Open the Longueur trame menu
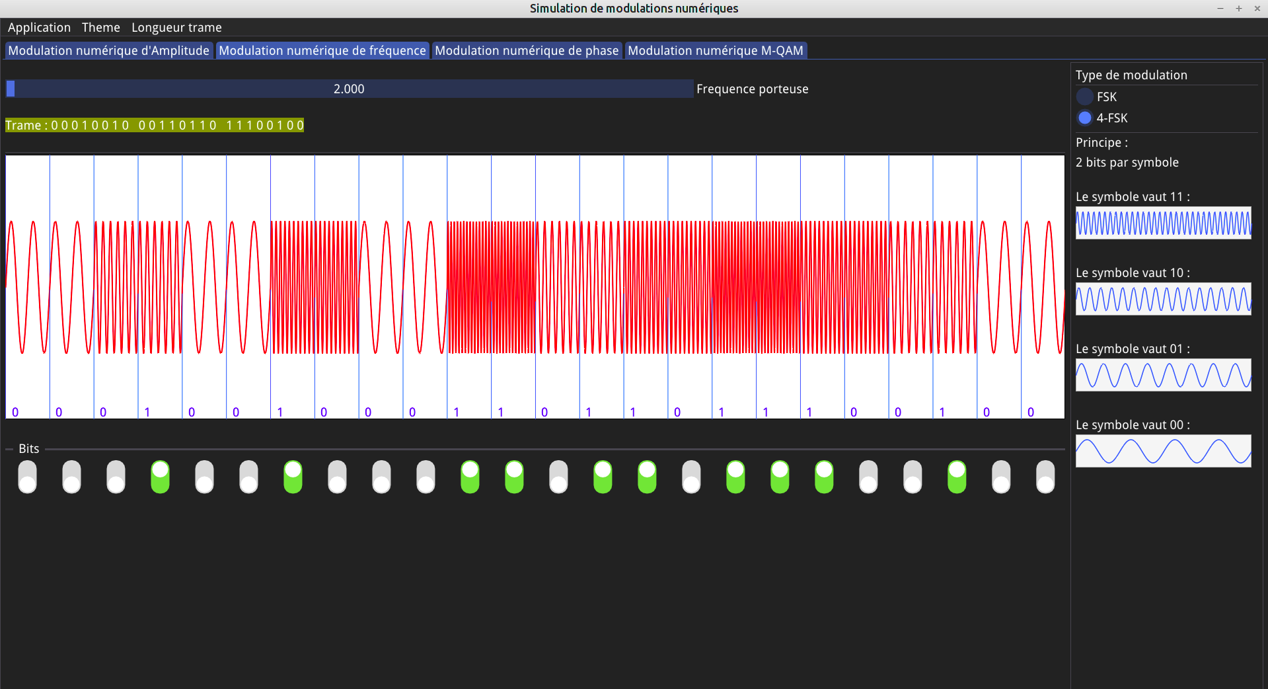The width and height of the screenshot is (1268, 689). coord(176,28)
